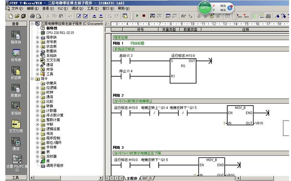Select the 新特性 tree item
Viewport: 291px width, 181px height.
pyautogui.click(x=52, y=28)
